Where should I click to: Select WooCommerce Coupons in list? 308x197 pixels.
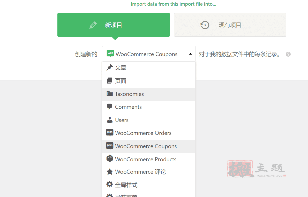coord(149,146)
